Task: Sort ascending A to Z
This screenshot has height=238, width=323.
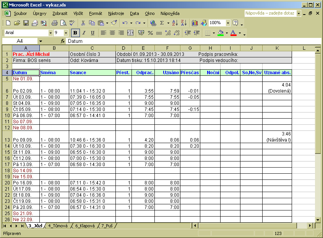Action: pos(175,23)
